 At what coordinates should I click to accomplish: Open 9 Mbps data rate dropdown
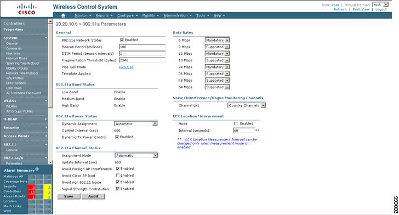tap(217, 47)
